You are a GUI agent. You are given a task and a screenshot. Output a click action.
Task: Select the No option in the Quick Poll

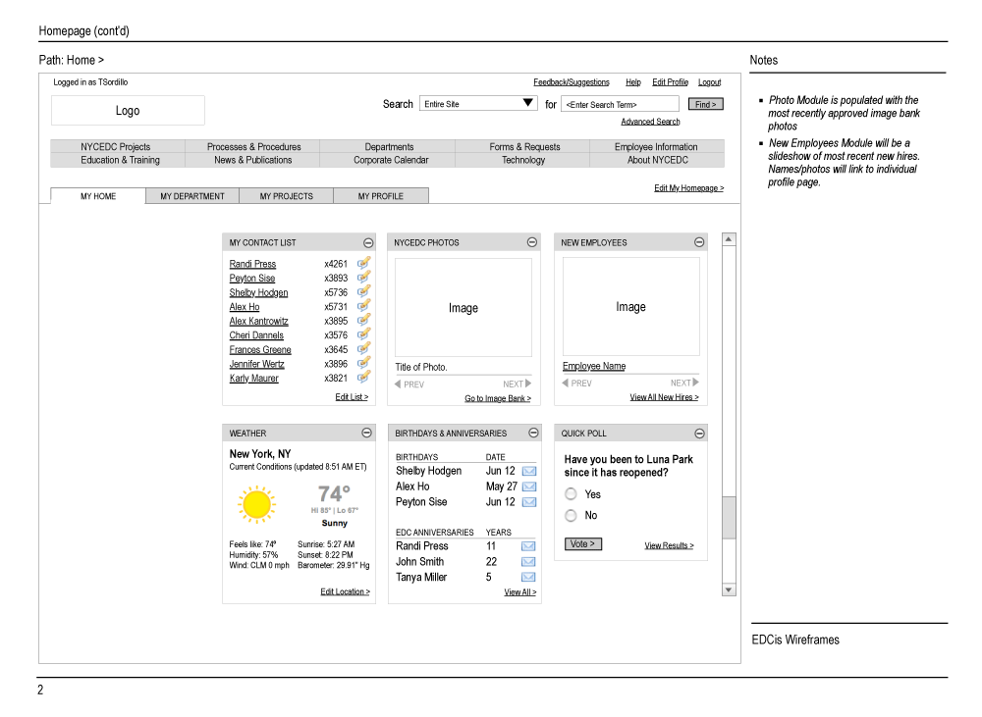pyautogui.click(x=571, y=515)
